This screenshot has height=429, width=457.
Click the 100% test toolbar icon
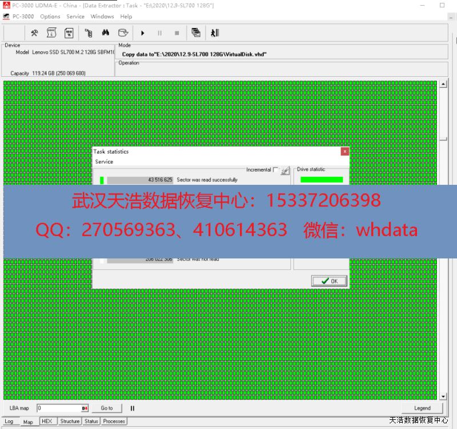pyautogui.click(x=69, y=33)
